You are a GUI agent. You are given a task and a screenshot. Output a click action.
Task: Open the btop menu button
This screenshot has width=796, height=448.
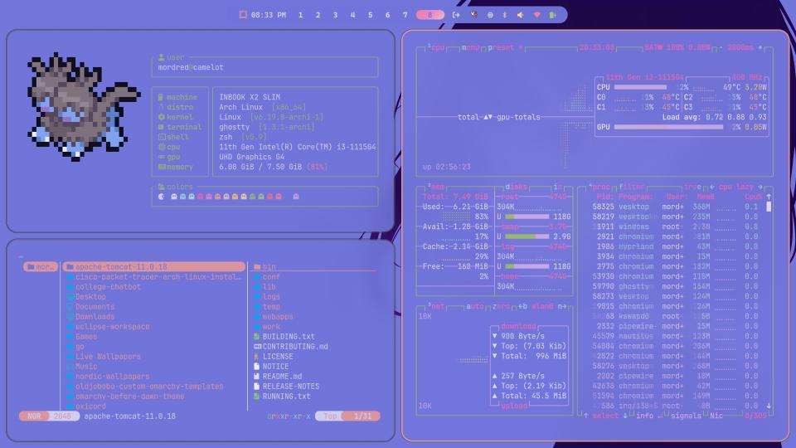point(471,47)
